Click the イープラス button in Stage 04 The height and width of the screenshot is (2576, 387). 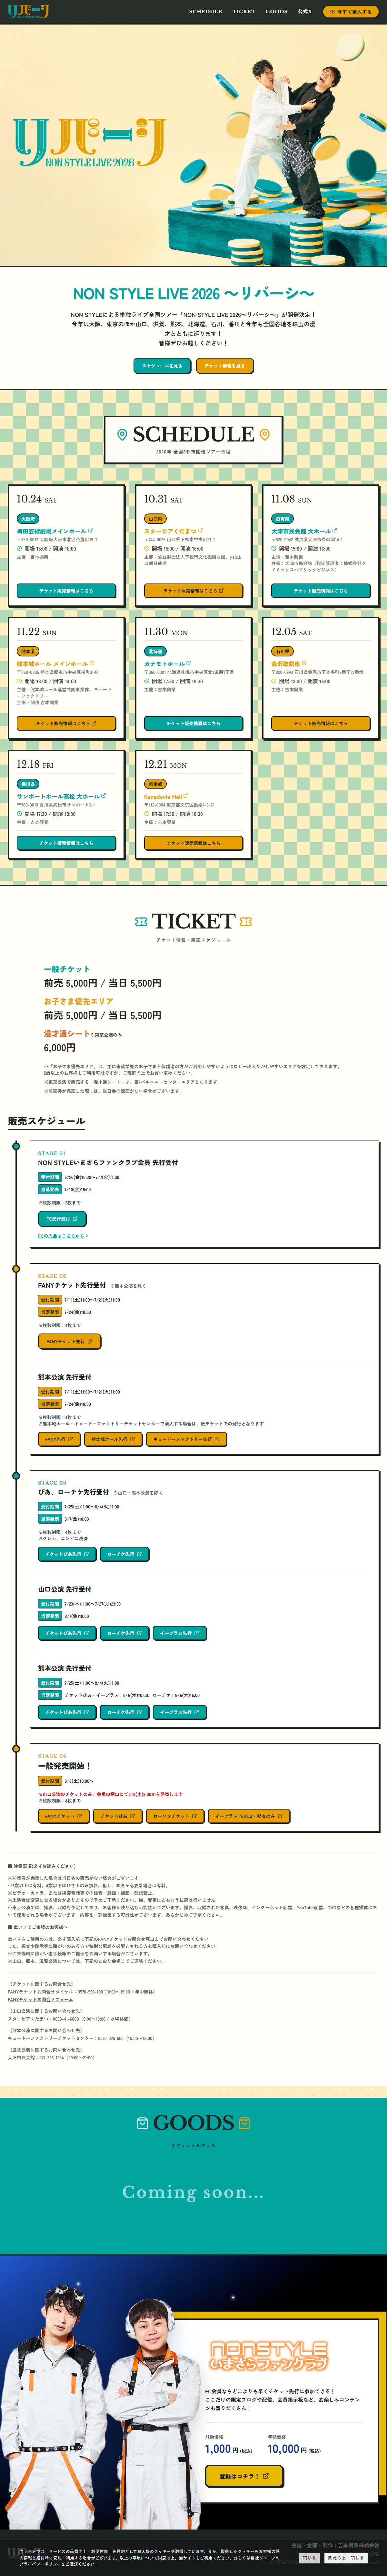tap(249, 1816)
